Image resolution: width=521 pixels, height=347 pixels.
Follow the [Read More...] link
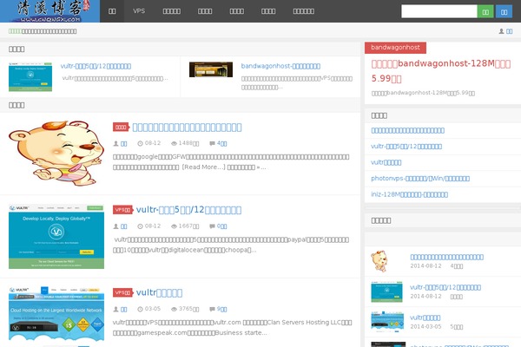point(203,167)
